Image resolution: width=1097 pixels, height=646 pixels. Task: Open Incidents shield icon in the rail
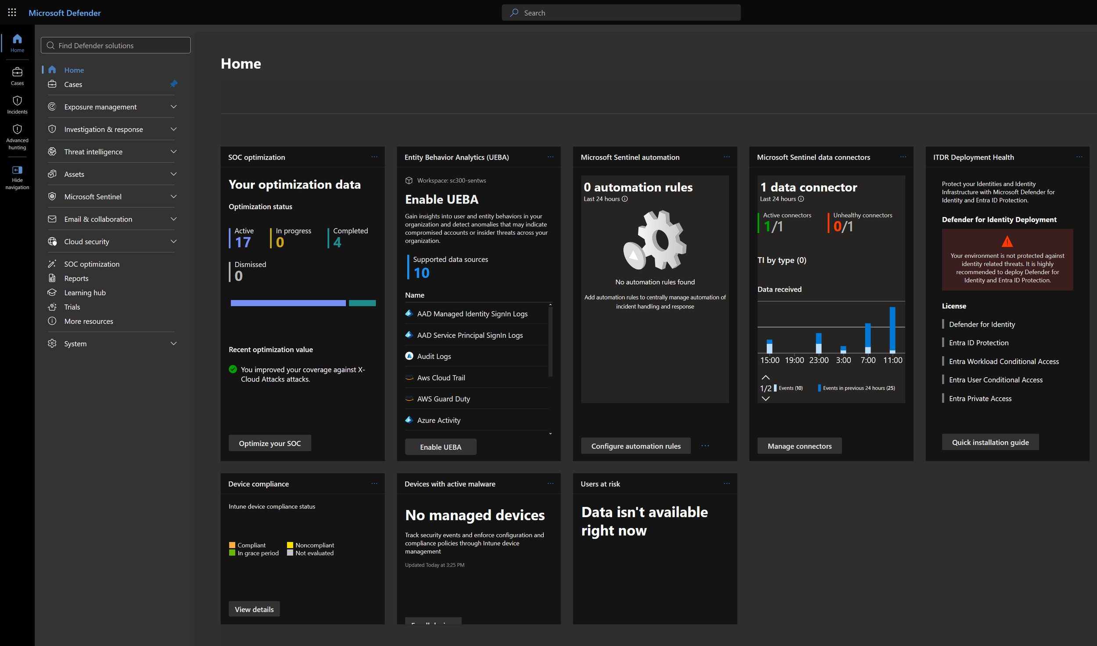[x=17, y=101]
